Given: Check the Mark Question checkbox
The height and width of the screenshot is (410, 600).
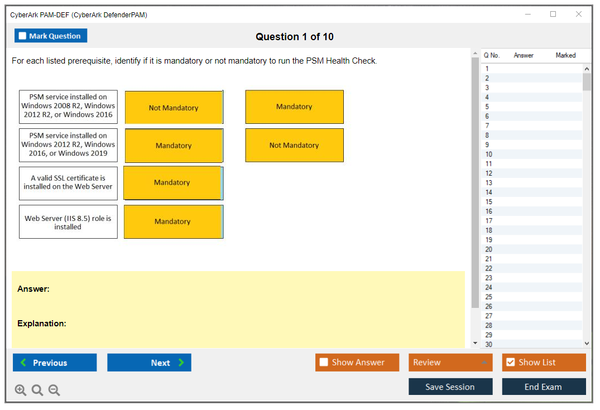Looking at the screenshot, I should pos(23,36).
